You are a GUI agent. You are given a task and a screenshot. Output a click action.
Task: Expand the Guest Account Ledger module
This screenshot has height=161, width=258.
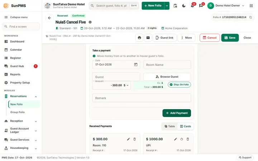(36, 131)
